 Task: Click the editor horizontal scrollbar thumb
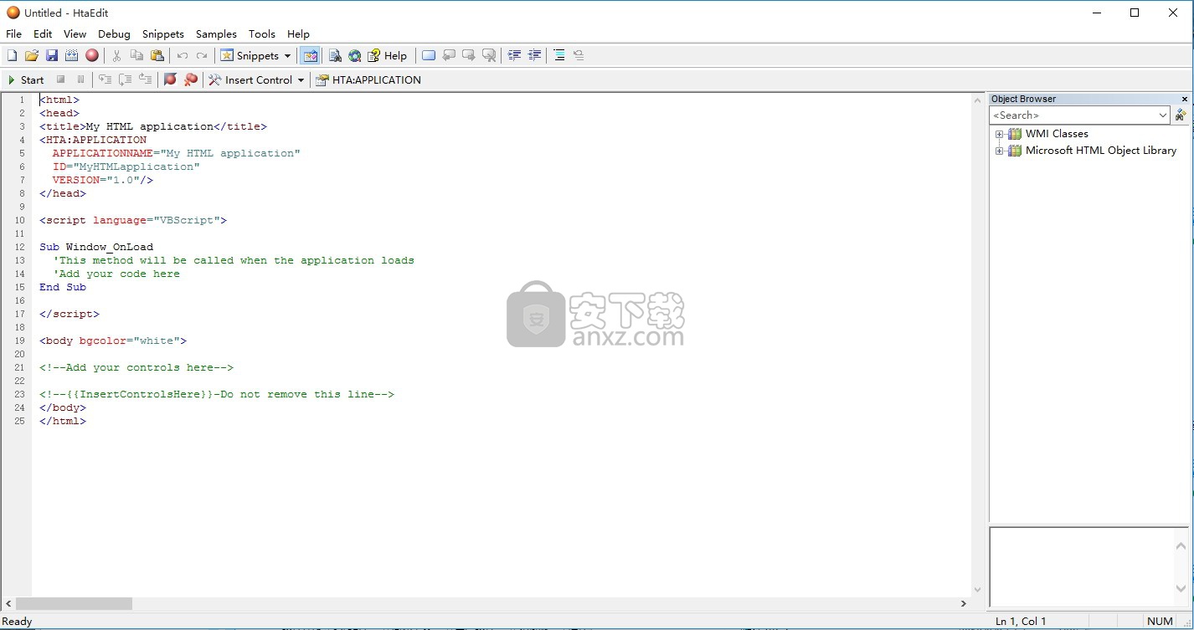click(74, 603)
